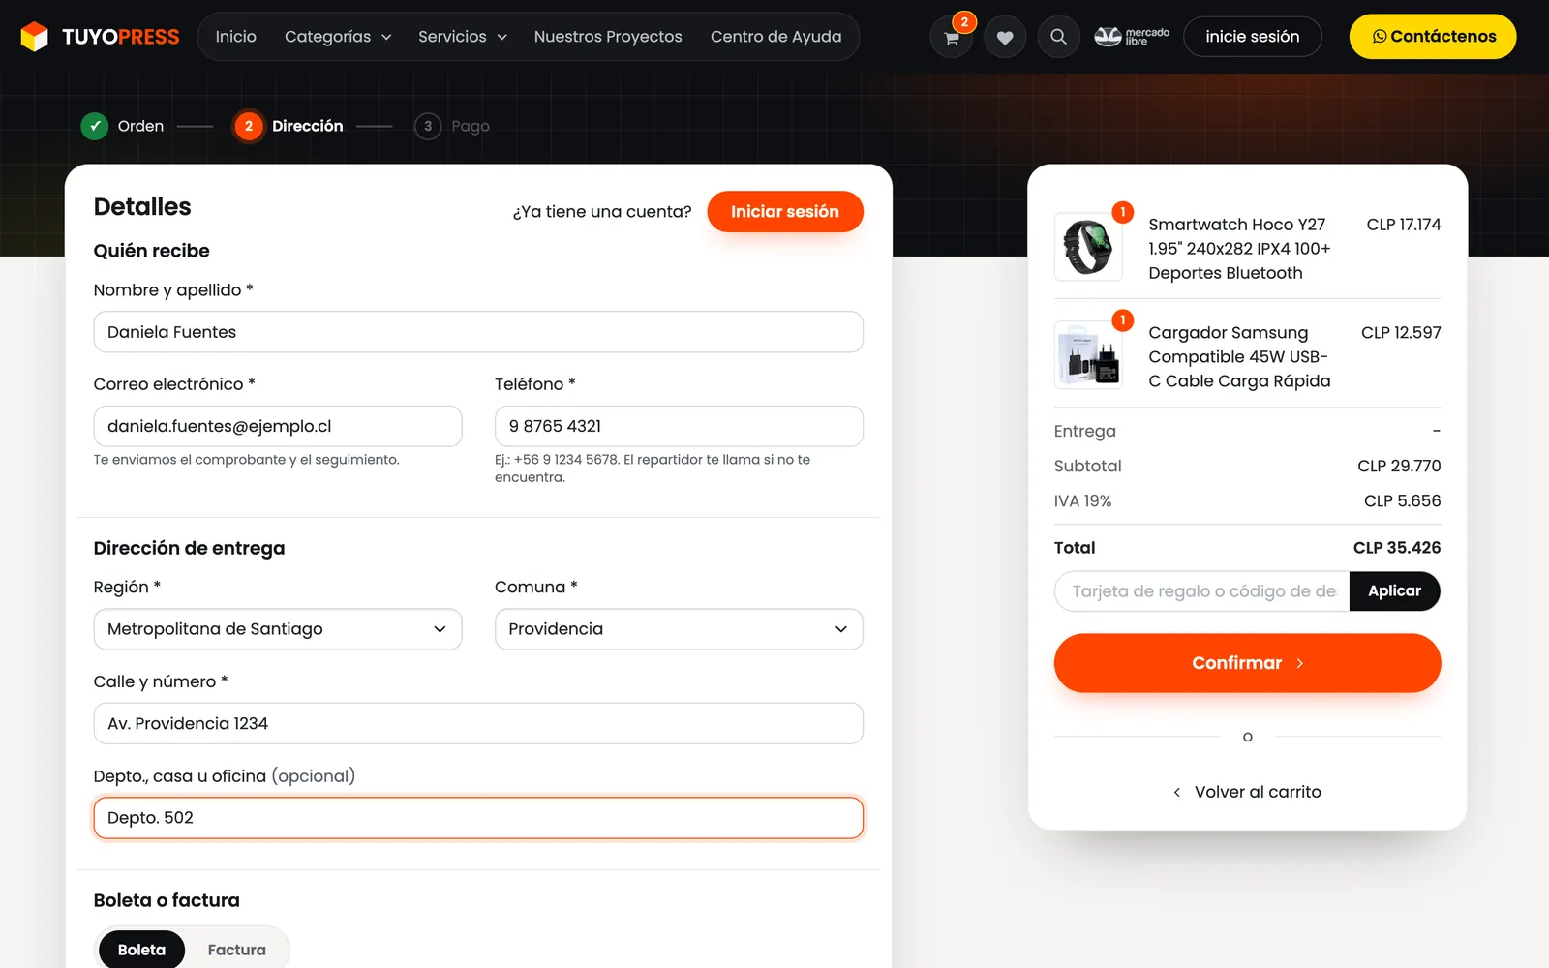Click the Orden step label
Viewport: 1549px width, 968px height.
(140, 126)
